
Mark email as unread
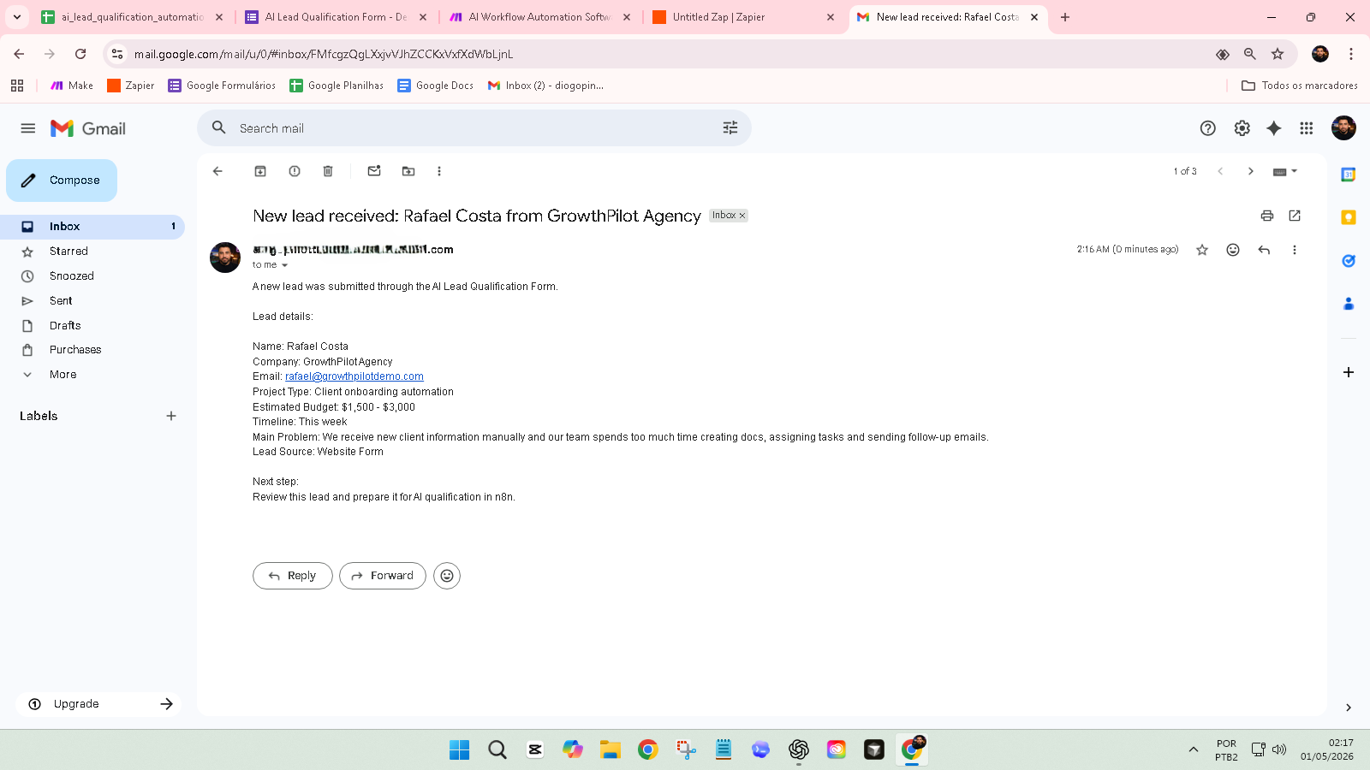point(374,171)
